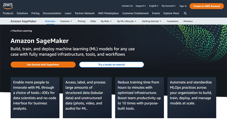Expand the By ML Lifecycle menu
The width and height of the screenshot is (227, 122).
[127, 21]
